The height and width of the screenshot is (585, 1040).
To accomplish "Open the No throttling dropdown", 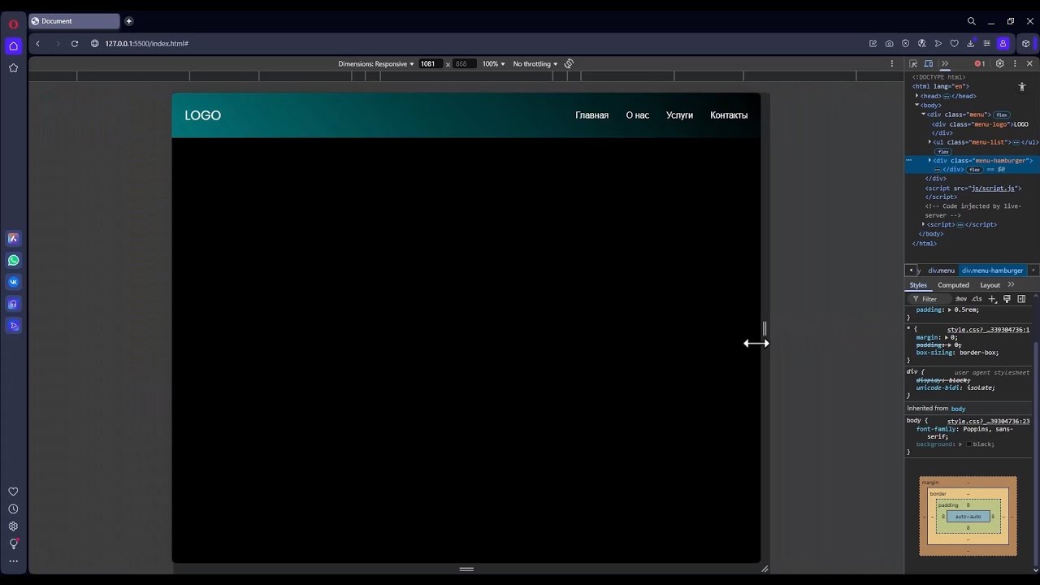I will coord(535,63).
